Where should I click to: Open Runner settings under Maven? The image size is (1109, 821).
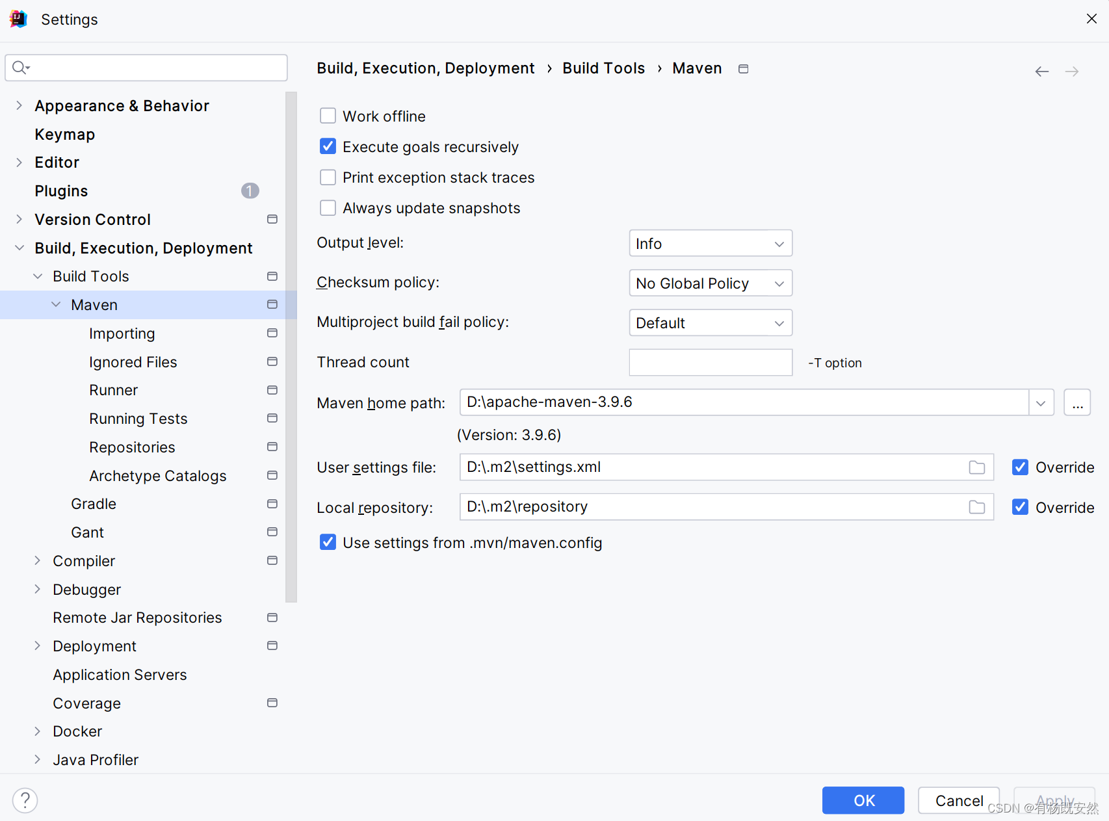[x=114, y=390]
